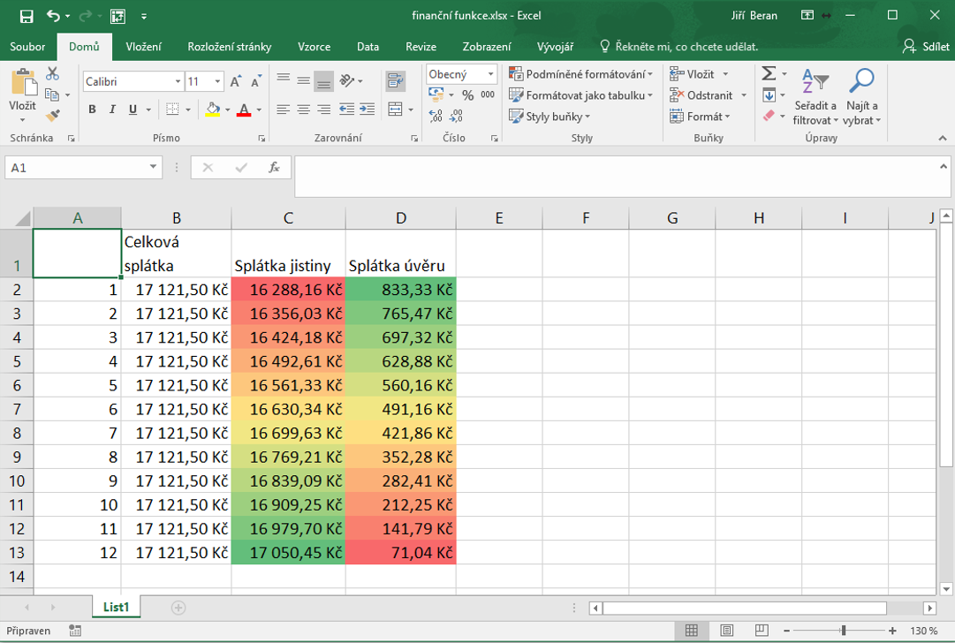Align text to top of cell
This screenshot has width=955, height=643.
(x=284, y=78)
